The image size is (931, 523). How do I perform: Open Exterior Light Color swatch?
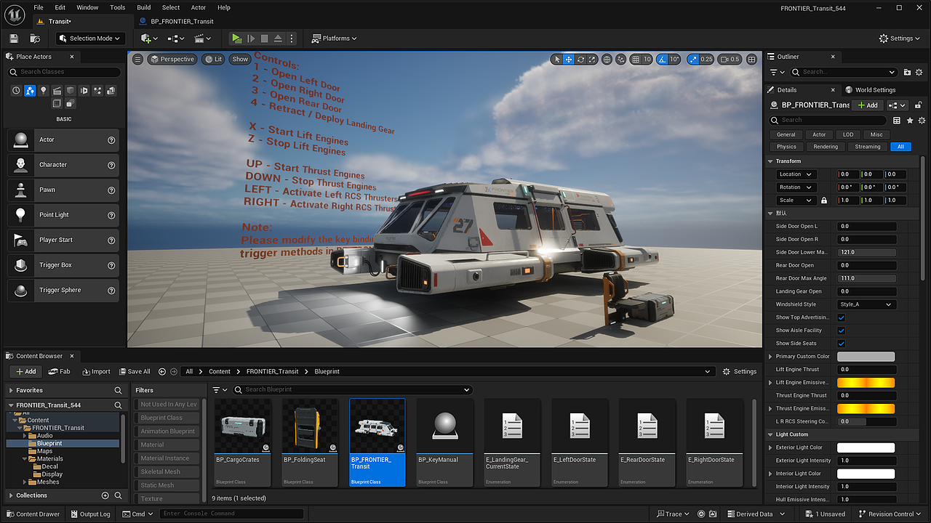pos(866,447)
